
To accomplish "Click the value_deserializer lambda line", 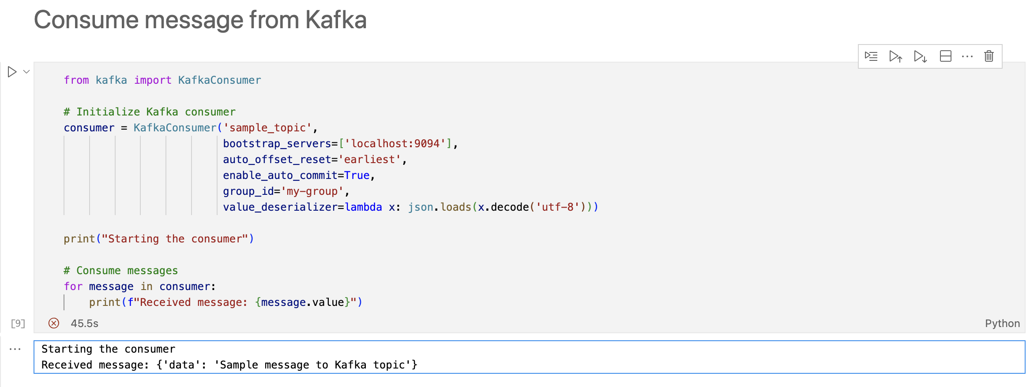I will pos(410,207).
